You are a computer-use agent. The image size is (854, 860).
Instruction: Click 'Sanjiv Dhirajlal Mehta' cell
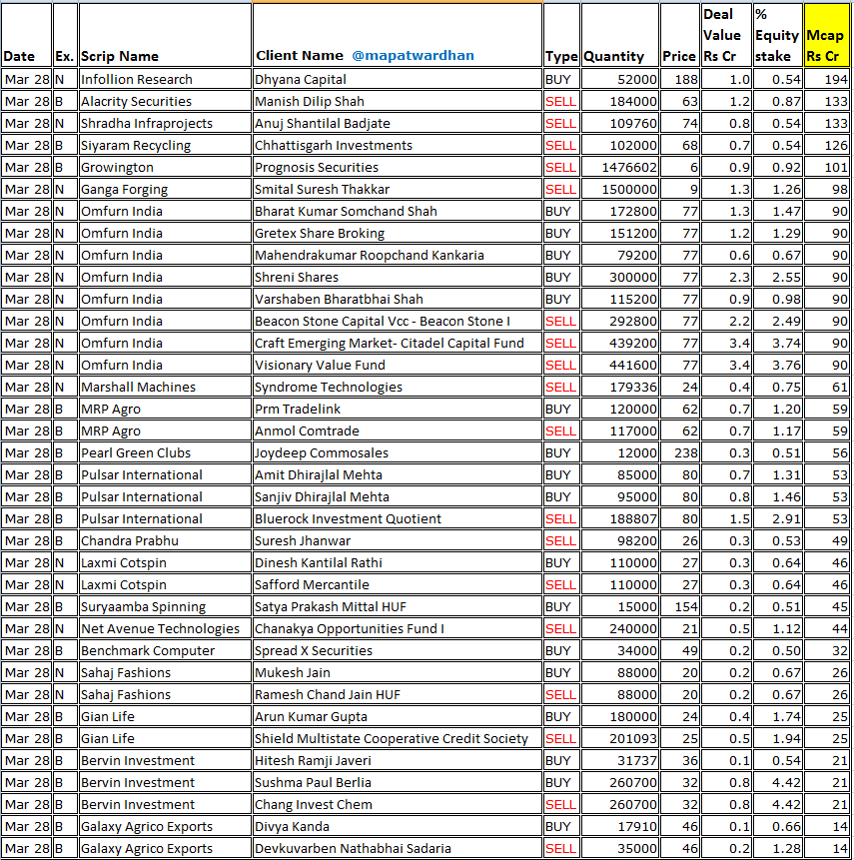tap(398, 496)
